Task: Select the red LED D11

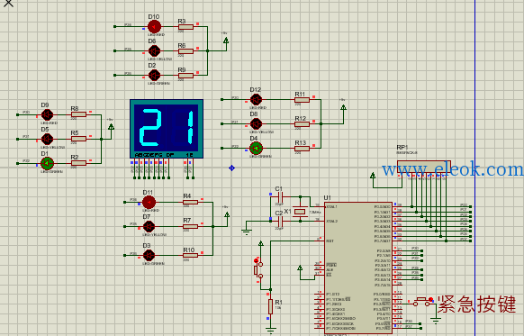Action: (149, 203)
